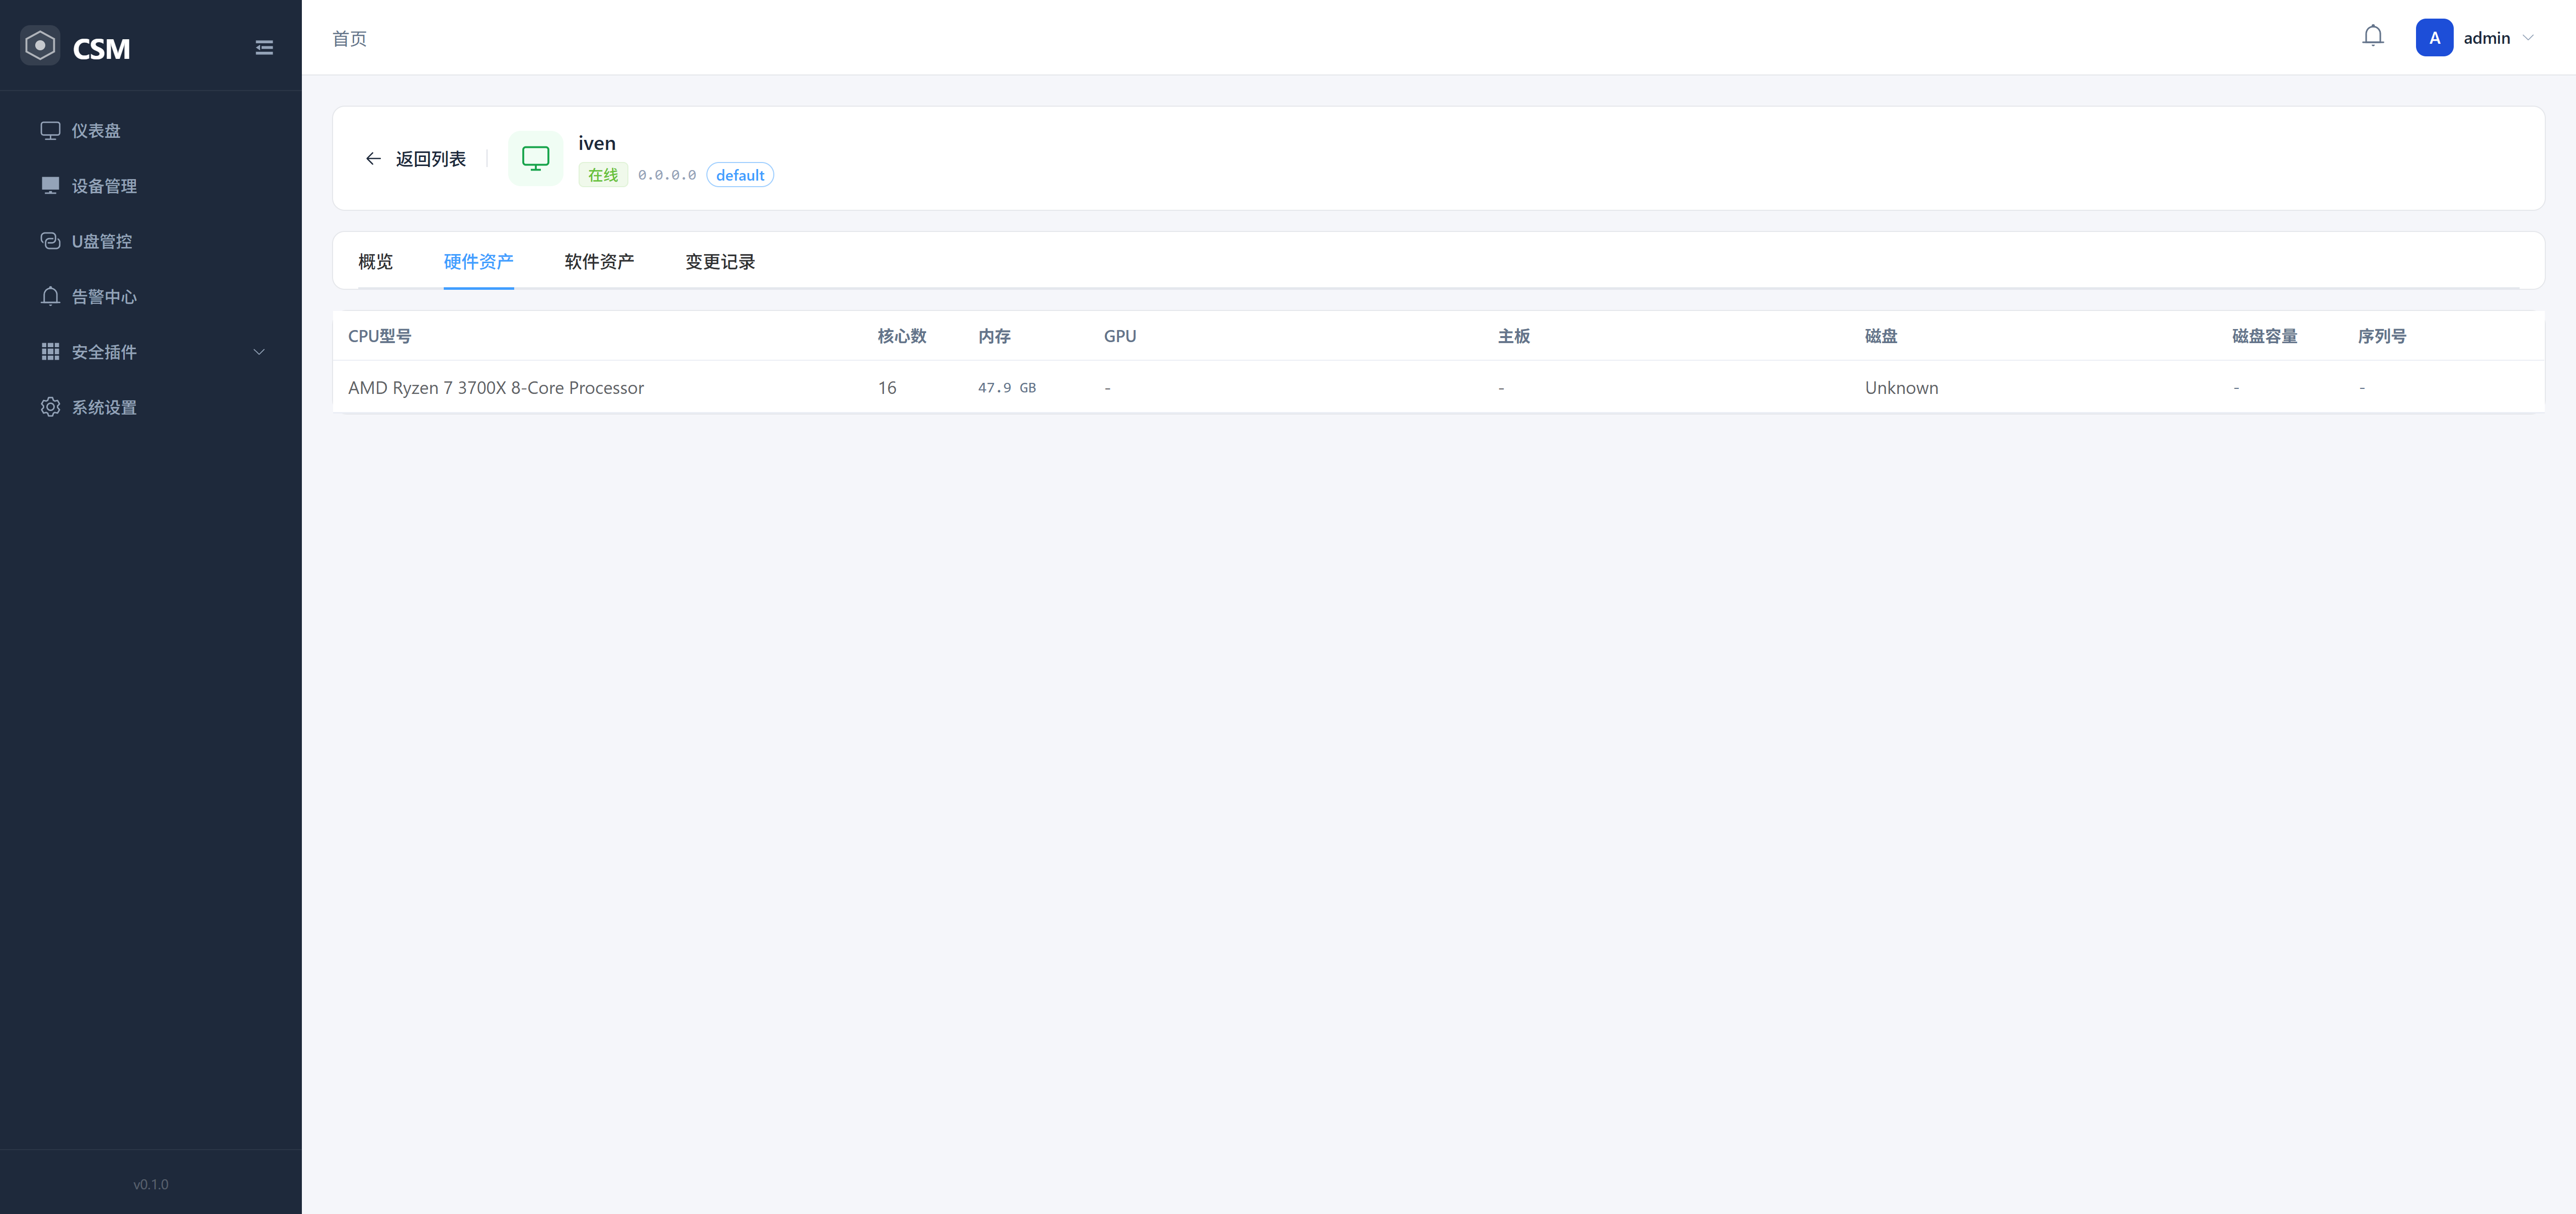Open the notifications bell icon
The image size is (2576, 1214).
(x=2372, y=37)
